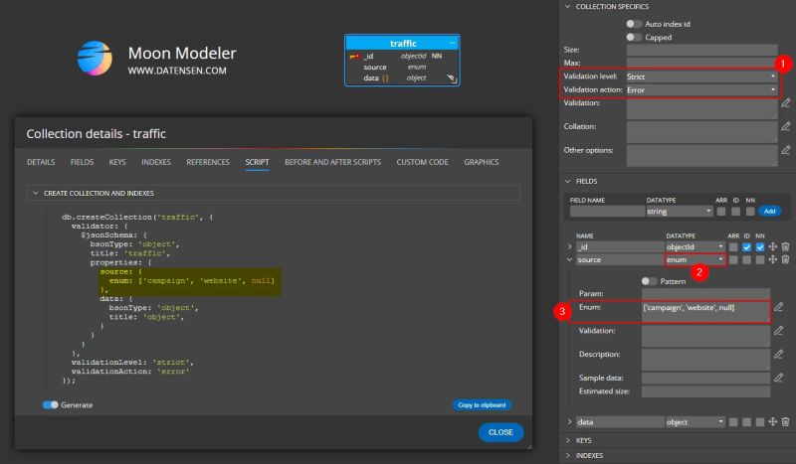The height and width of the screenshot is (464, 796).
Task: Click the Param input field
Action: 705,294
